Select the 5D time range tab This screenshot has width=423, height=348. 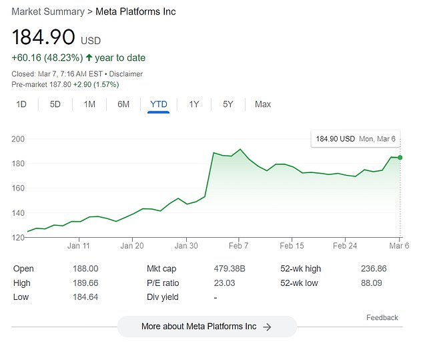coord(55,104)
